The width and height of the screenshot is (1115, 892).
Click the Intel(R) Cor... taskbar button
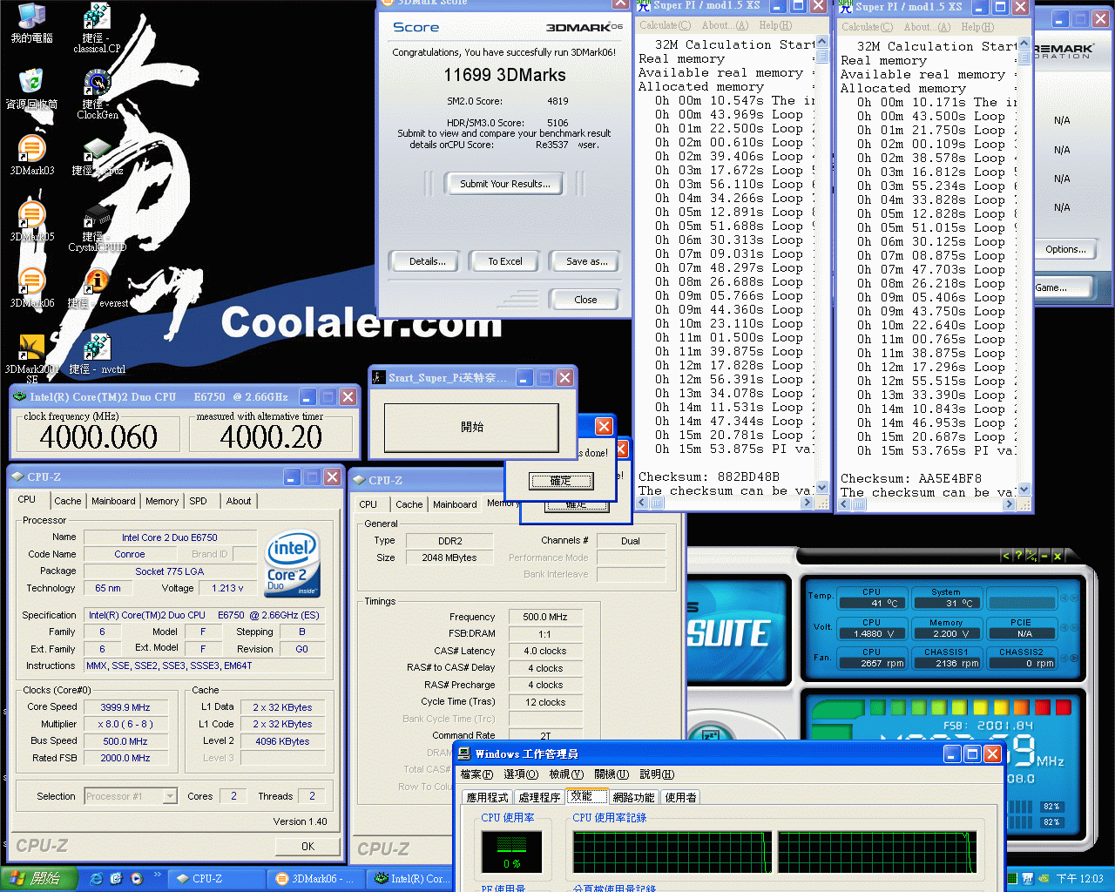pyautogui.click(x=409, y=879)
